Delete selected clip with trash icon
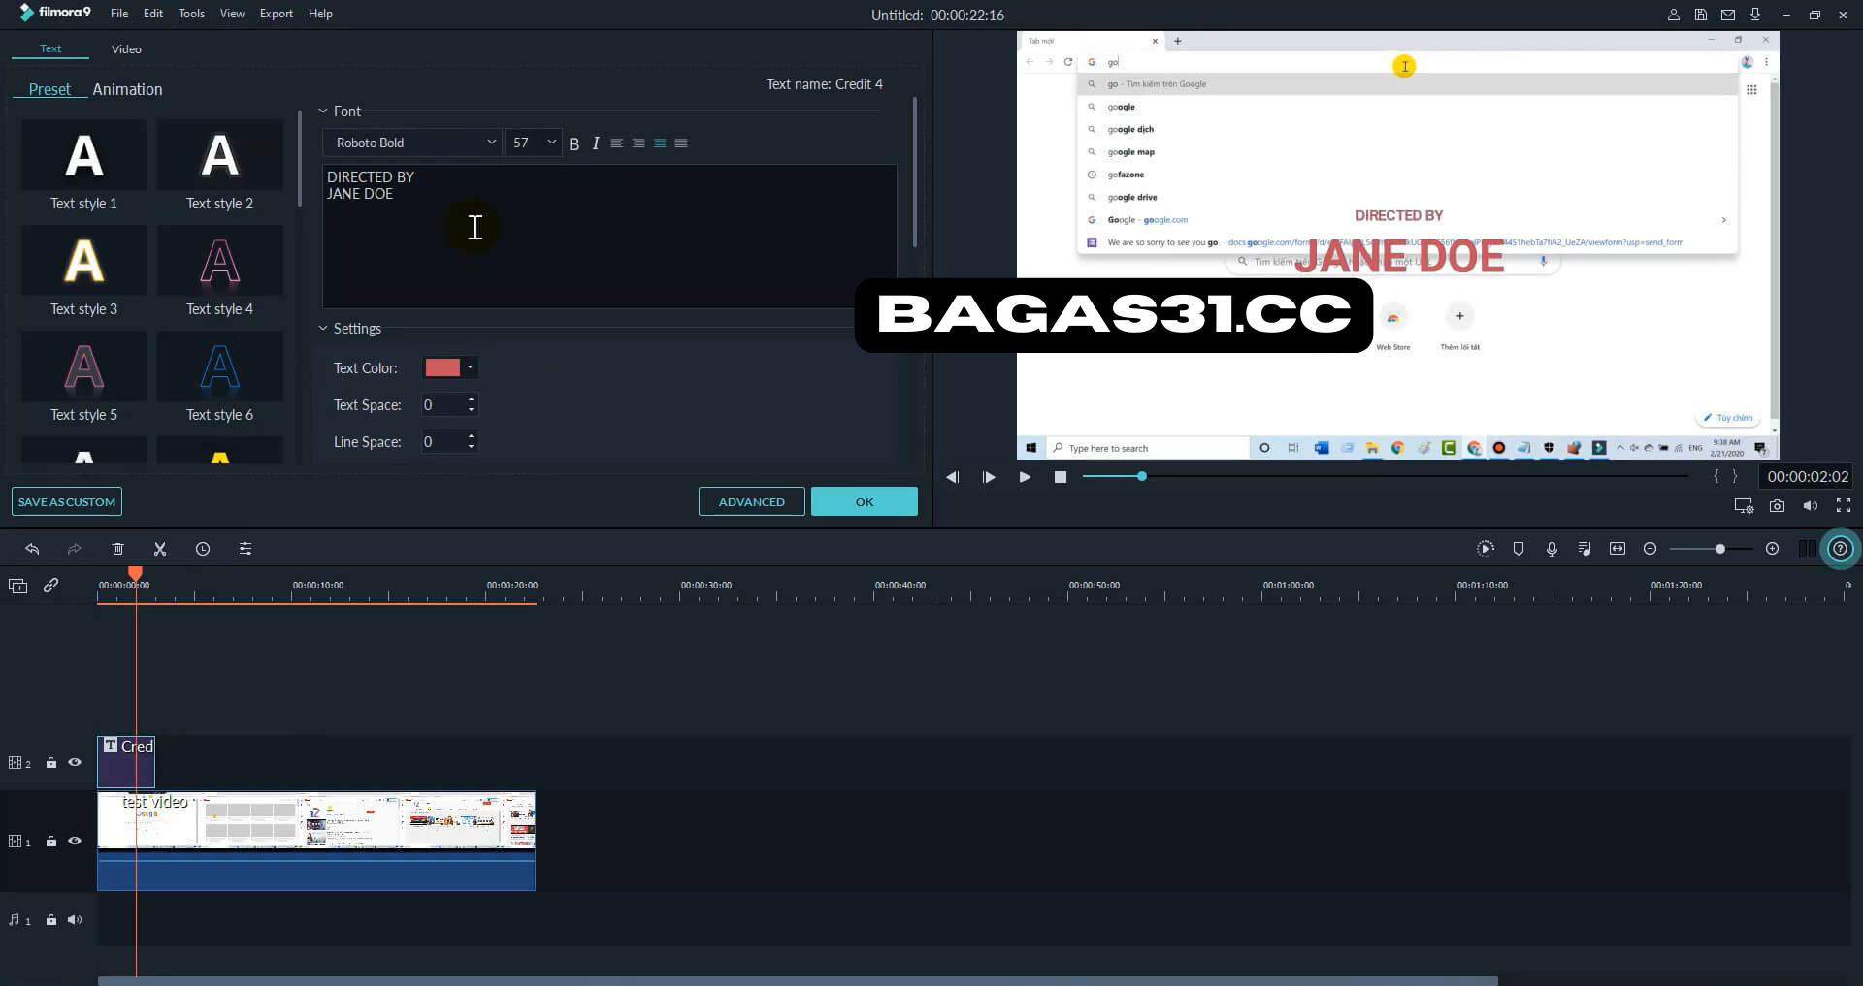The height and width of the screenshot is (986, 1863). [117, 549]
